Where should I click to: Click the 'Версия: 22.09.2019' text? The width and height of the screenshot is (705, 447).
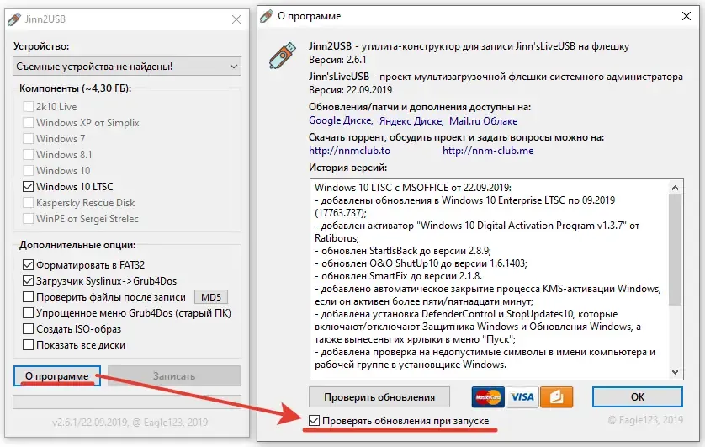coord(350,89)
